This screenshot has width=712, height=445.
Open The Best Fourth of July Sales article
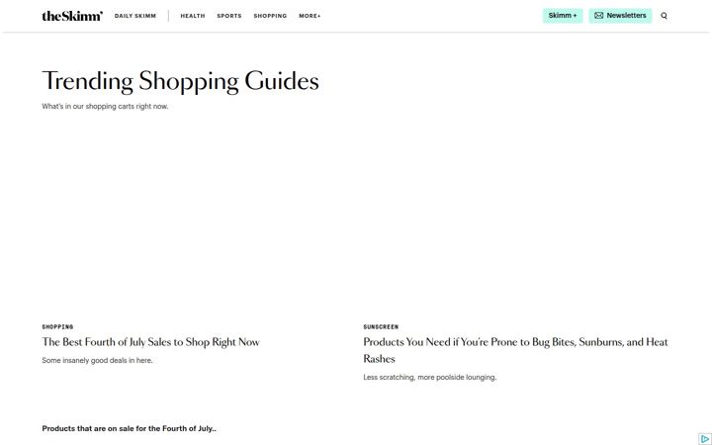(150, 342)
